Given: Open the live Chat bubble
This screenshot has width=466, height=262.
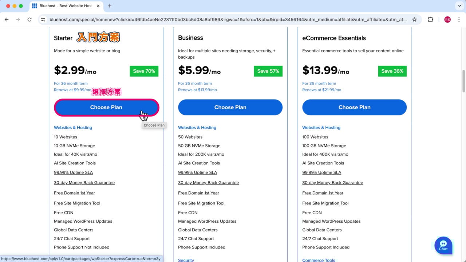Looking at the screenshot, I should point(443,245).
